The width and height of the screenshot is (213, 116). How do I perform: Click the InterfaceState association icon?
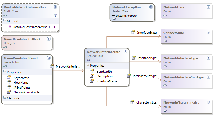(133, 32)
